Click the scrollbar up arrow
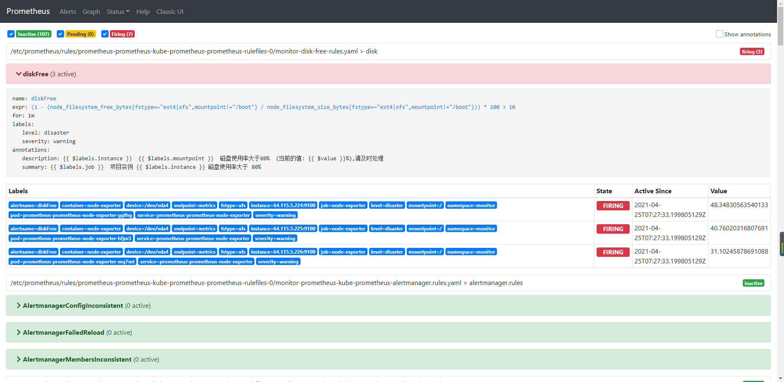 (780, 3)
